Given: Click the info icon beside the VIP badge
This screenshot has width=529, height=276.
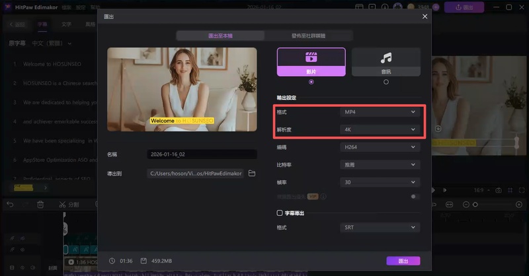Looking at the screenshot, I should tap(323, 197).
